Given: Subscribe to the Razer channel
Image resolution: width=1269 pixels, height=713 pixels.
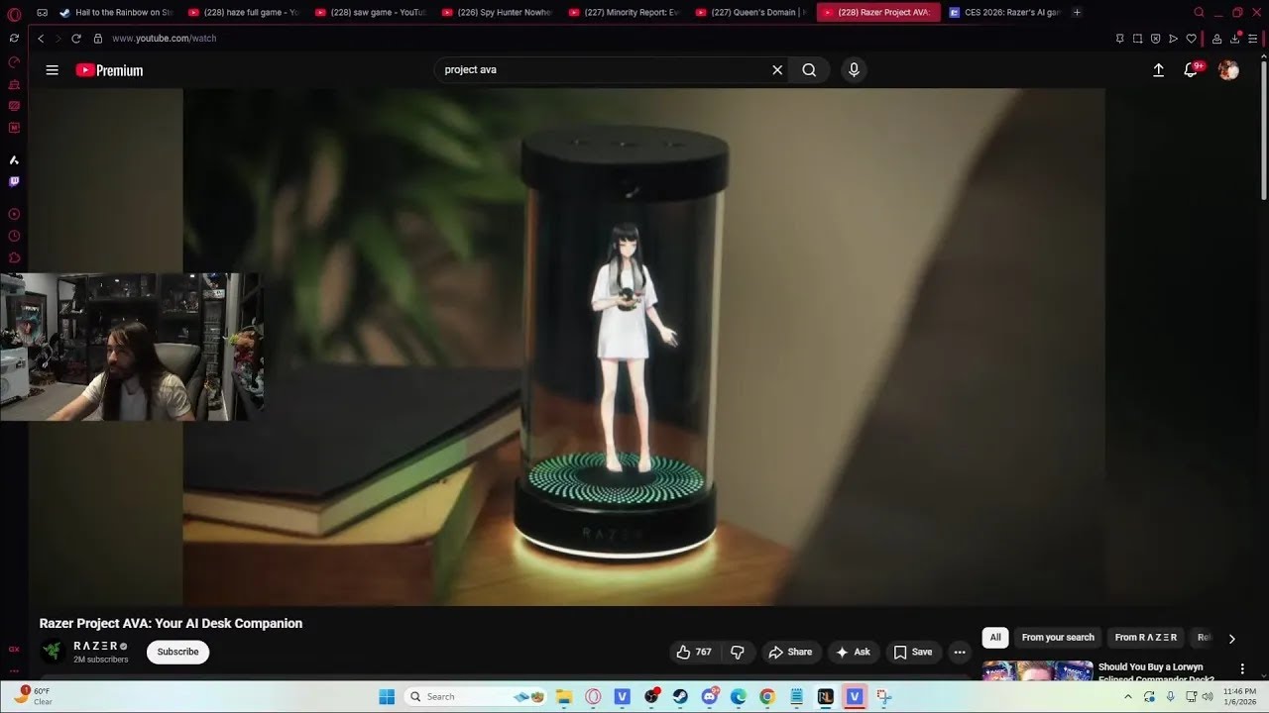Looking at the screenshot, I should (177, 652).
